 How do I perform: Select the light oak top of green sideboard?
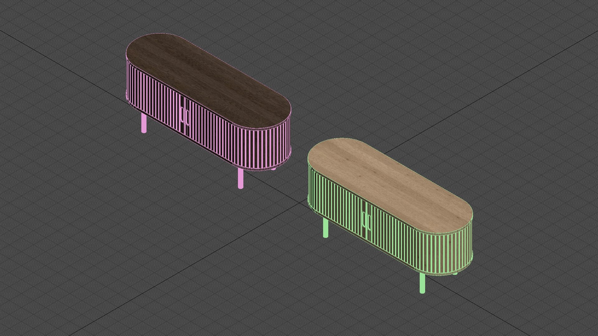pos(390,186)
